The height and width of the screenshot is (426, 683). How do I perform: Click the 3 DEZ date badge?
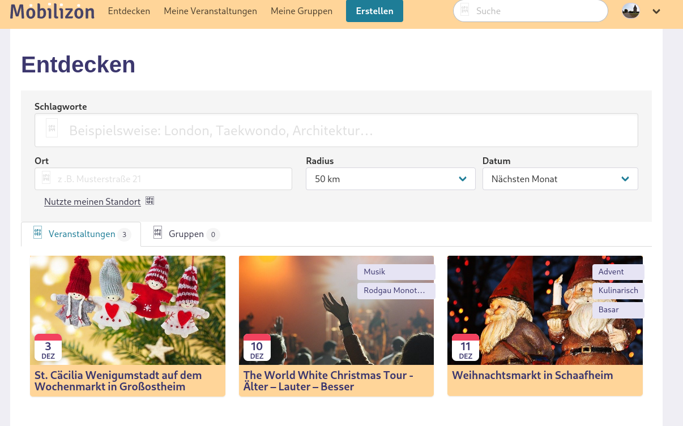[x=48, y=347]
